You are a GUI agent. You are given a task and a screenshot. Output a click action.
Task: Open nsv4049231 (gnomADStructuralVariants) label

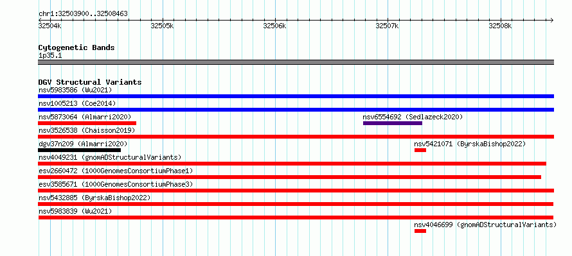click(x=110, y=157)
